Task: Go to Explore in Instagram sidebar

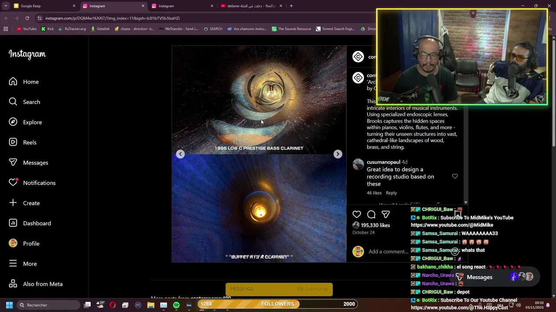Action: (26, 122)
